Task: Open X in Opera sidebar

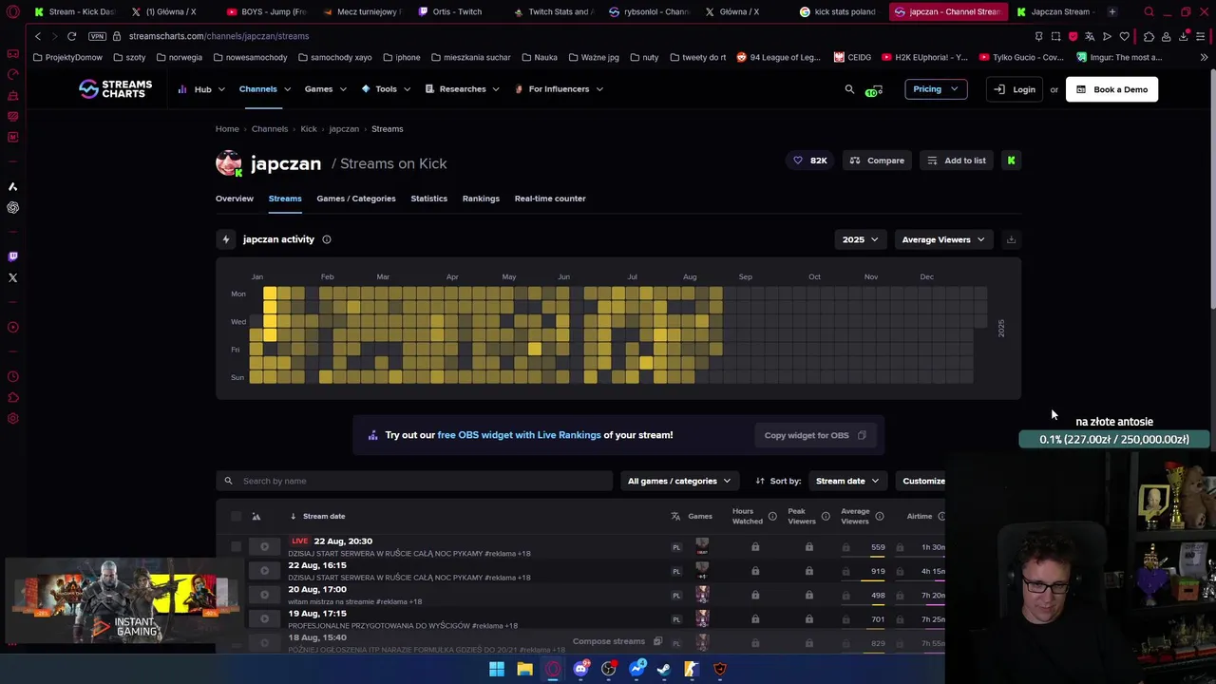Action: [x=12, y=277]
